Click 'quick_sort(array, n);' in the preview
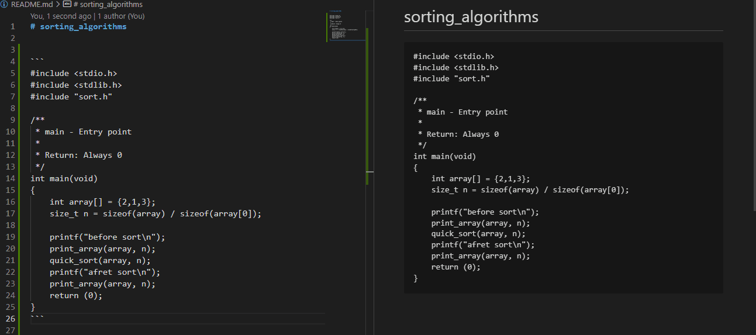The height and width of the screenshot is (335, 756). pos(478,234)
